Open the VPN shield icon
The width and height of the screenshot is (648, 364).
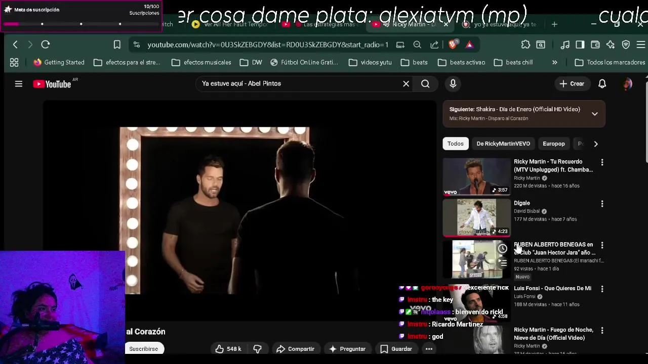[x=626, y=44]
